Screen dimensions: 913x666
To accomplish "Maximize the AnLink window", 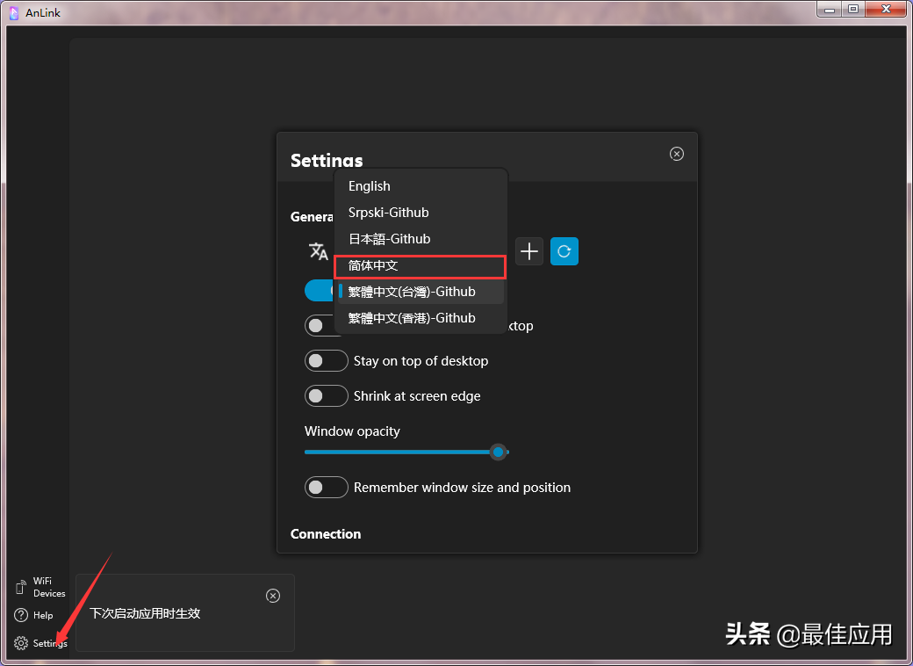I will pyautogui.click(x=853, y=10).
